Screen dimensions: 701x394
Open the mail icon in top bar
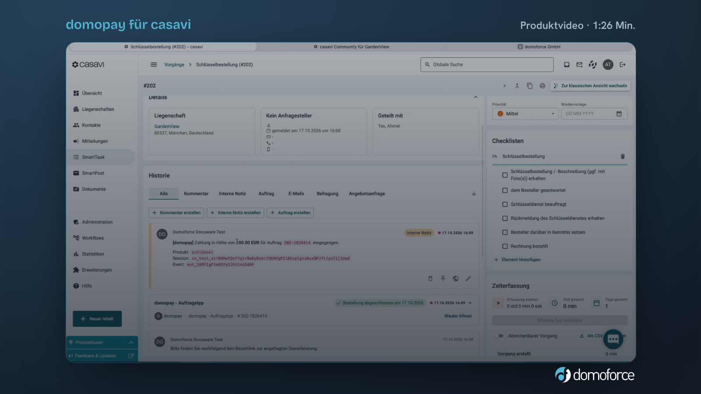click(579, 65)
